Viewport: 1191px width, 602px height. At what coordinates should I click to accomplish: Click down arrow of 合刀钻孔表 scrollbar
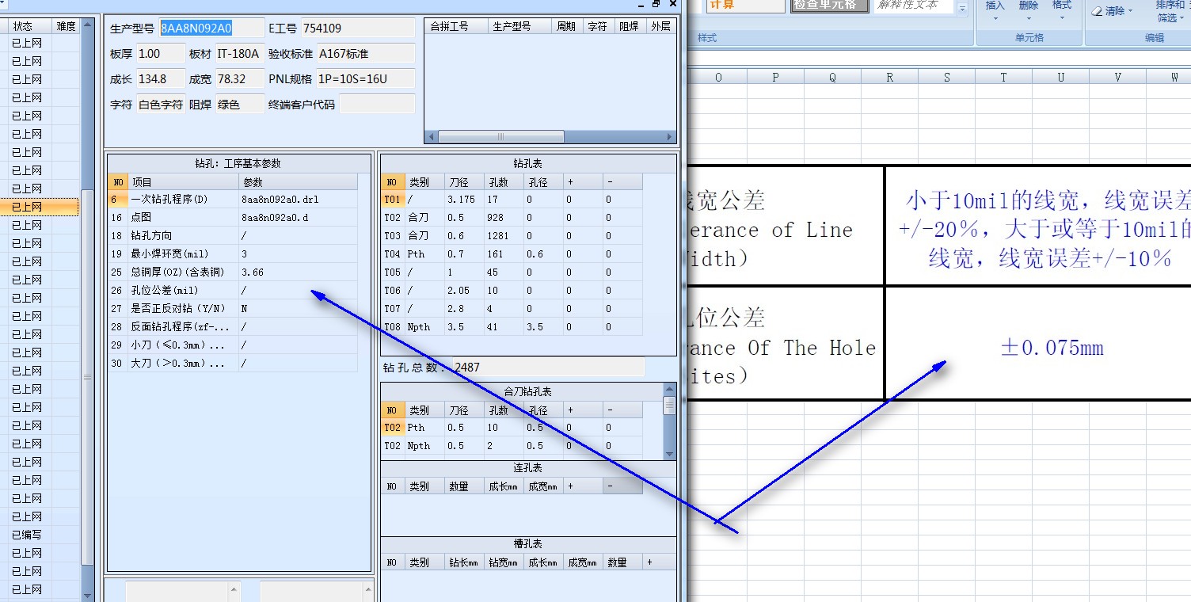click(670, 454)
